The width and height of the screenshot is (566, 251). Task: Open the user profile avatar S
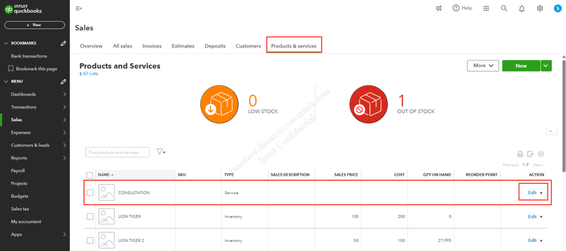coord(558,8)
